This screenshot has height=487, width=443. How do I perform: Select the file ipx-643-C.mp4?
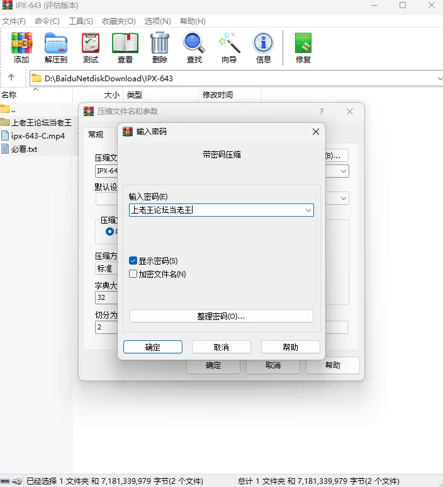pos(33,135)
